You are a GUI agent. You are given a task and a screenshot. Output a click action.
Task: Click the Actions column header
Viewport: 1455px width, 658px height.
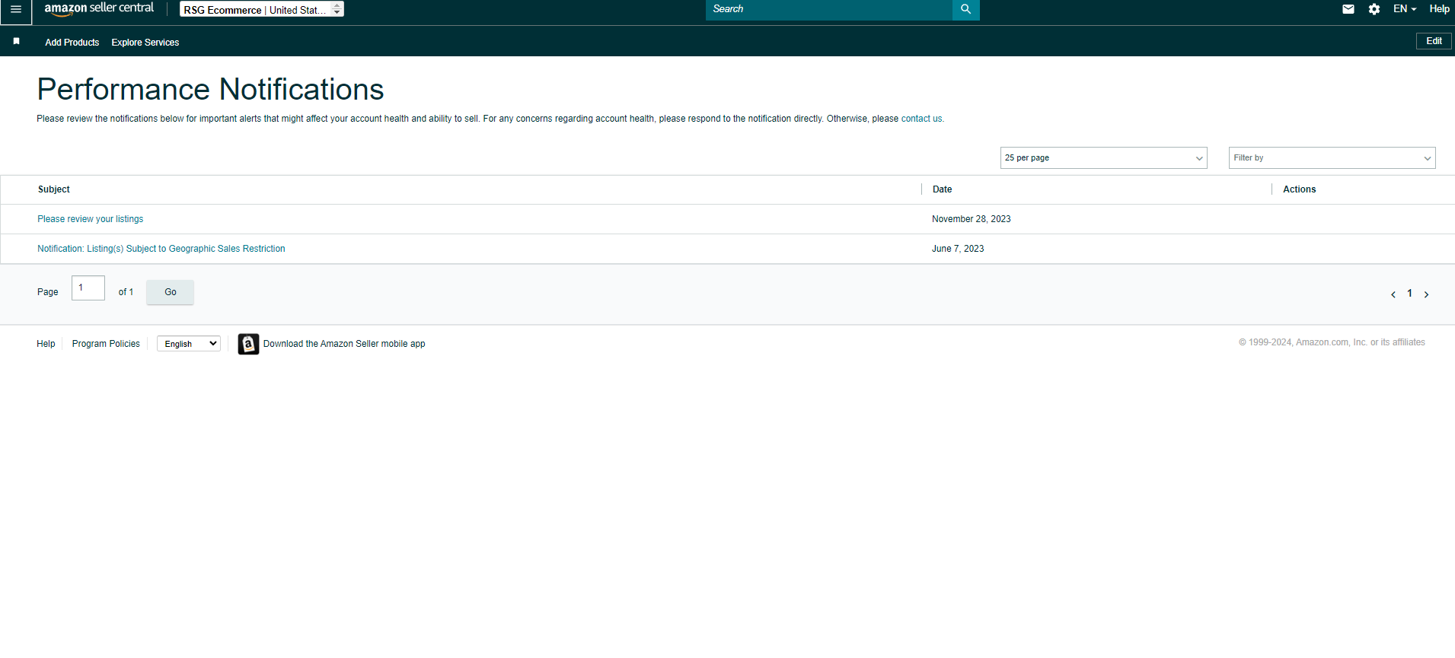point(1299,189)
